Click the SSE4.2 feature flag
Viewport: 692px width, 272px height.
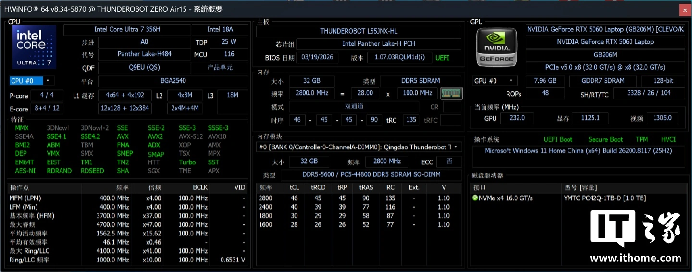coord(90,136)
